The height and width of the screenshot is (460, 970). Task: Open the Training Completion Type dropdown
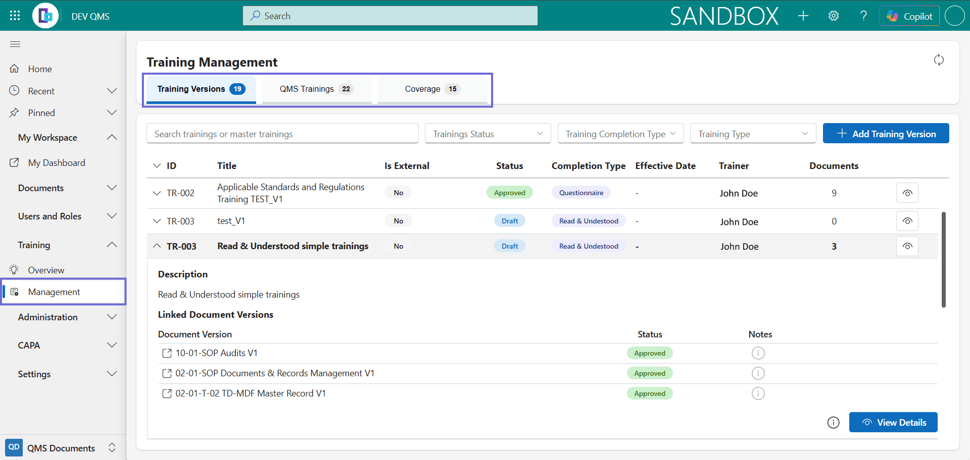(x=620, y=134)
